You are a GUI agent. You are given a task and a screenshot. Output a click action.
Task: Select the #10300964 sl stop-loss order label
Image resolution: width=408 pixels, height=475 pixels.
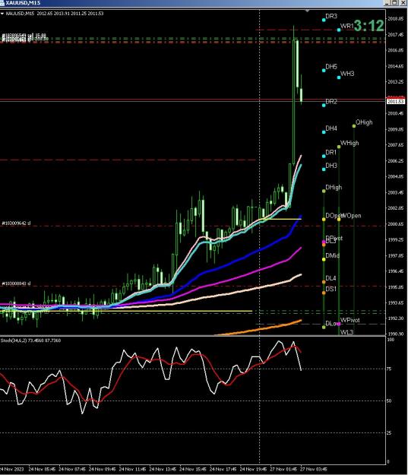tap(17, 223)
